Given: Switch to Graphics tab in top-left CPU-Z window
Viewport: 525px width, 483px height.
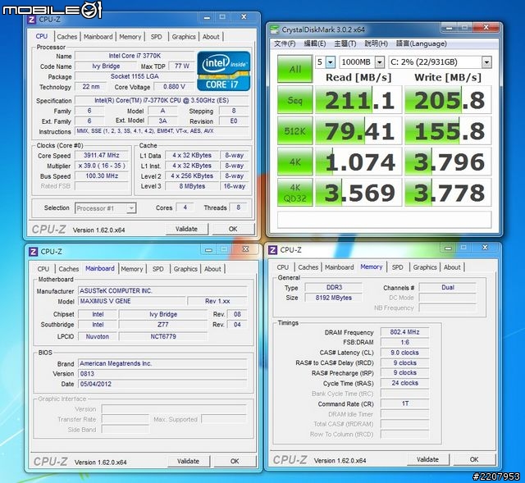Looking at the screenshot, I should click(x=184, y=36).
